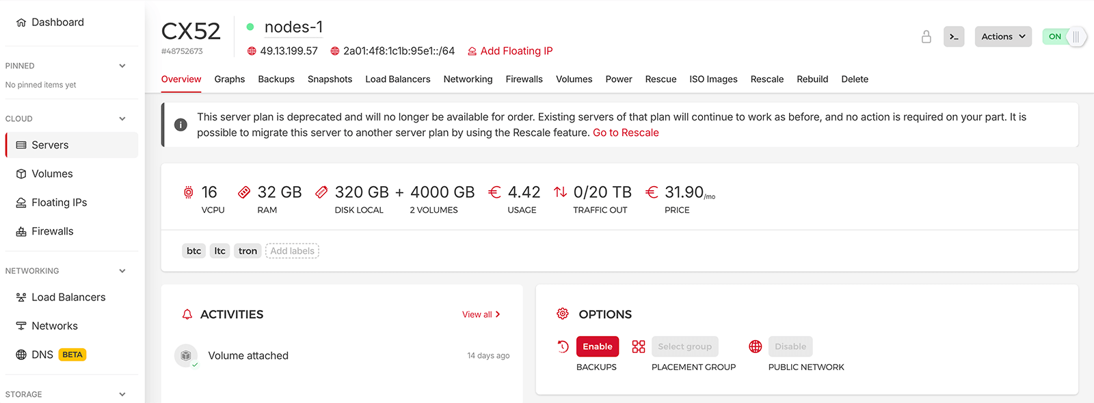Viewport: 1094px width, 403px height.
Task: Click the Disable public network button
Action: pyautogui.click(x=790, y=347)
